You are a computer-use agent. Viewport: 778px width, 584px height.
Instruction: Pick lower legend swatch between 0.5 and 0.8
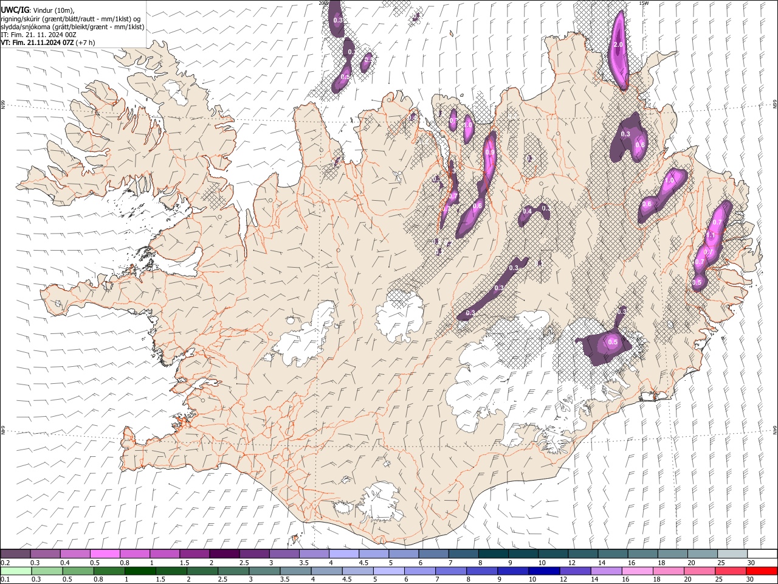(x=78, y=571)
